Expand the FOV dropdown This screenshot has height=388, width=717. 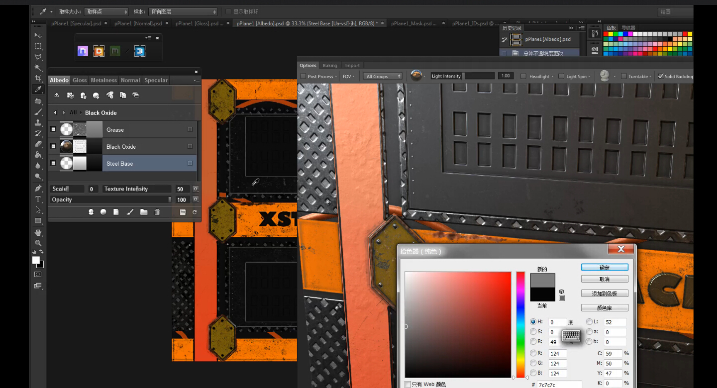(x=349, y=76)
